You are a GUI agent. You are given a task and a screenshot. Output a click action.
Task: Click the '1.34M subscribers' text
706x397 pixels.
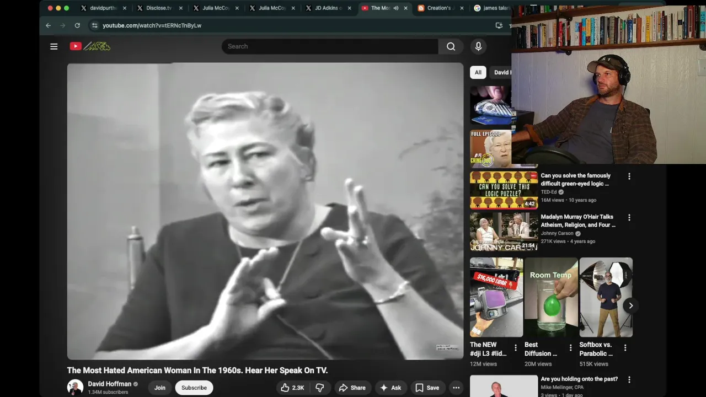coord(108,392)
